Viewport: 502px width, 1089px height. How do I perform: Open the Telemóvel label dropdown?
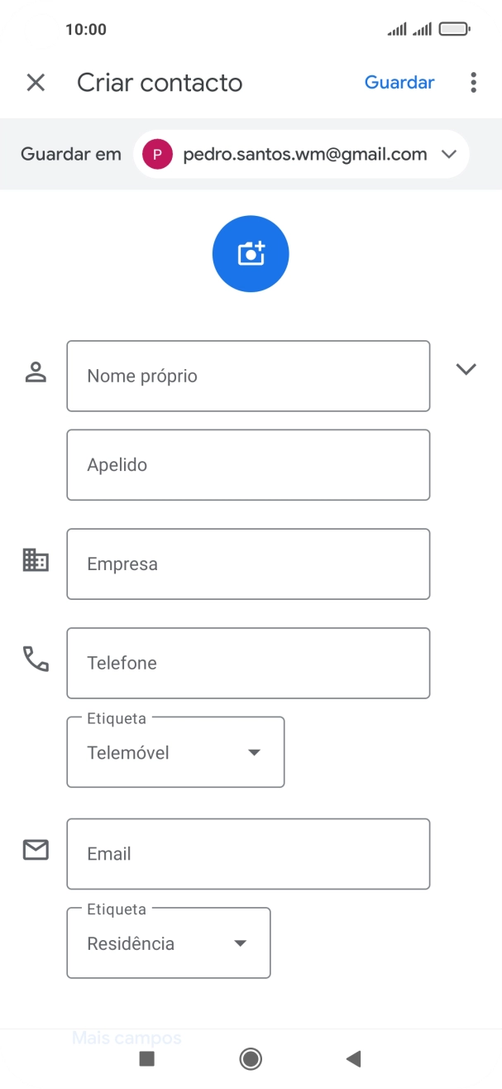click(x=254, y=751)
